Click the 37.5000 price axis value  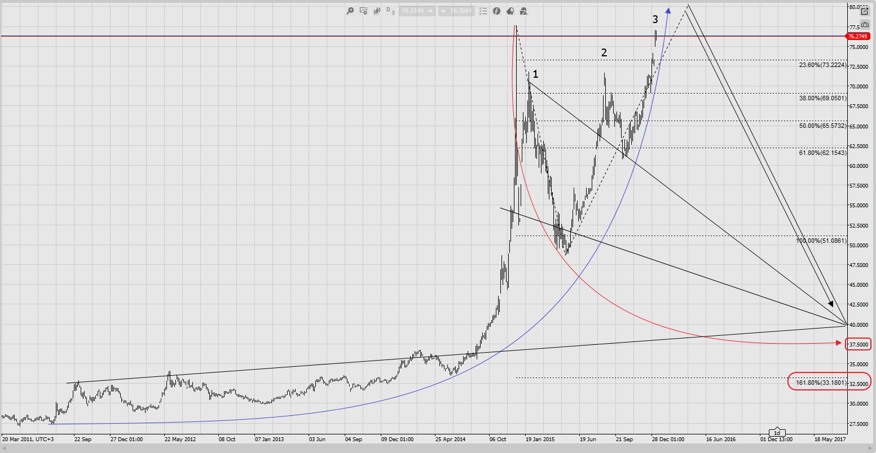pyautogui.click(x=859, y=344)
